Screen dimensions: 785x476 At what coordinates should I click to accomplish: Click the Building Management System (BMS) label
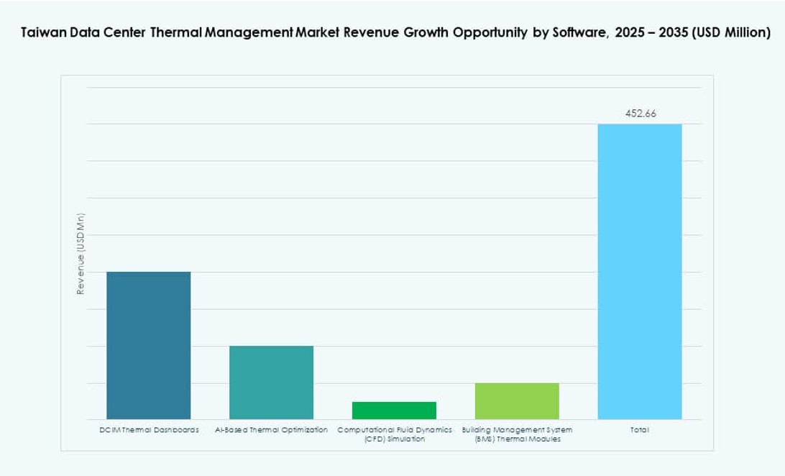point(517,433)
